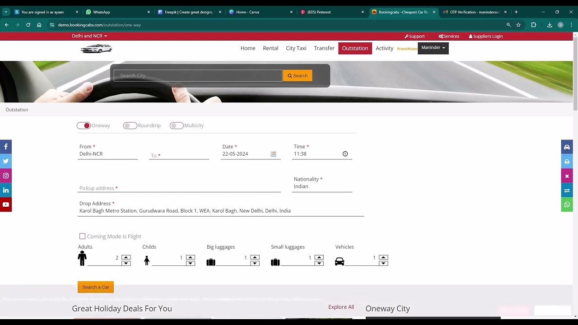Screen dimensions: 578x325
Task: Go back using browser back arrow
Action: [x=6, y=25]
